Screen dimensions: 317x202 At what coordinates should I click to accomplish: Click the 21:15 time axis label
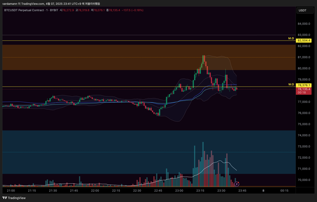[x=32, y=191]
